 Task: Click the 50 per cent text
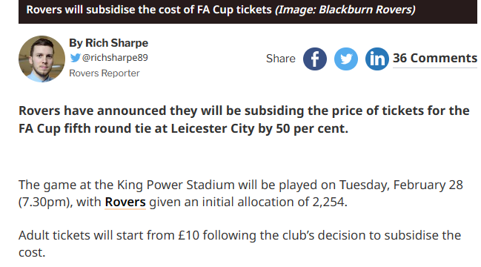(x=311, y=128)
